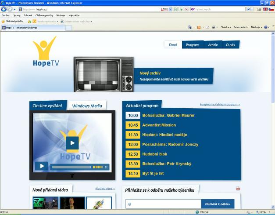Click the read mail envelope icon

tap(207, 27)
